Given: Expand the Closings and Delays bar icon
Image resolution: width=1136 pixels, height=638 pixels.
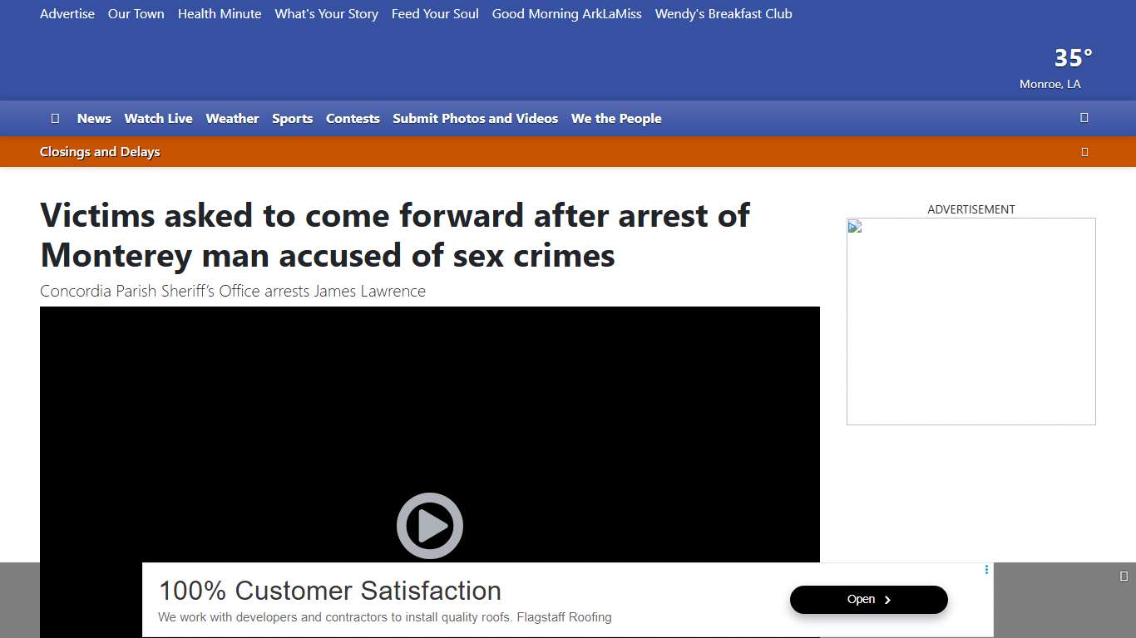Looking at the screenshot, I should coord(1084,152).
